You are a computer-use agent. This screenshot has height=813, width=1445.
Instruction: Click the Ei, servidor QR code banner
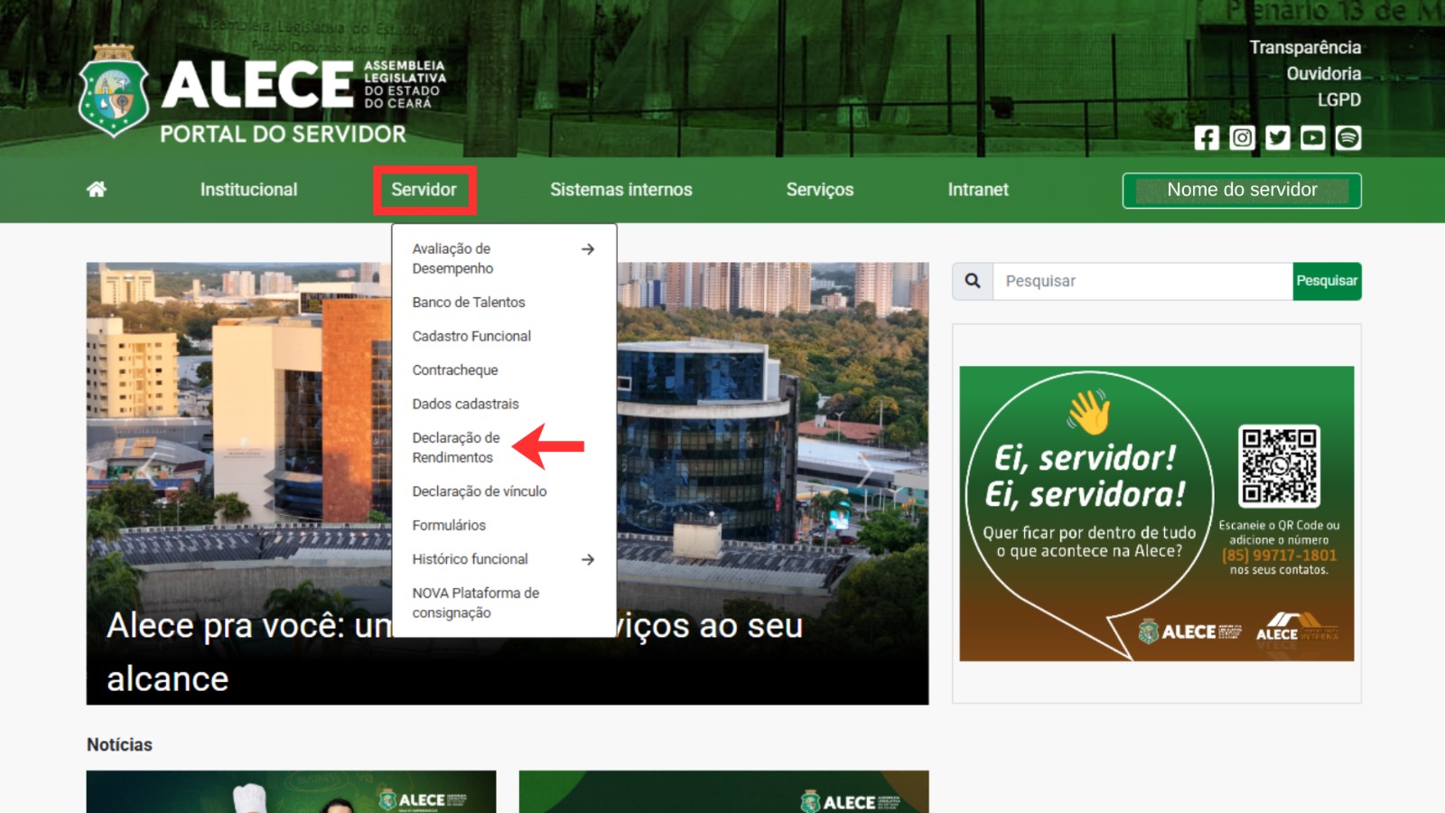click(x=1156, y=513)
